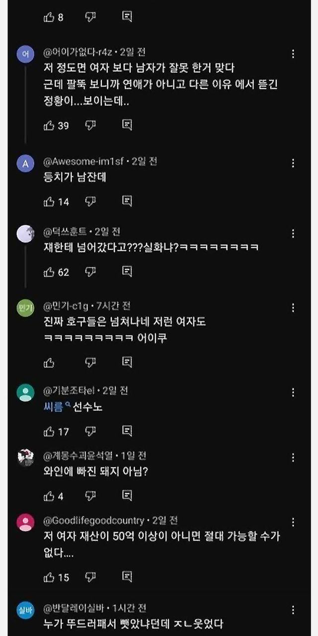Dislike the comment by @어이가없다-r4z
This screenshot has width=318, height=636.
90,125
